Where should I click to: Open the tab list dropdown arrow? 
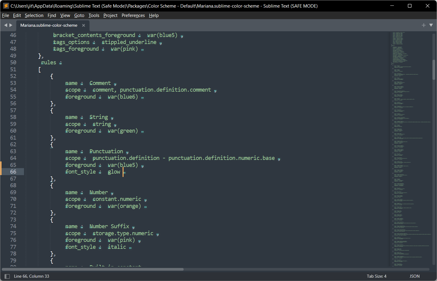click(431, 25)
